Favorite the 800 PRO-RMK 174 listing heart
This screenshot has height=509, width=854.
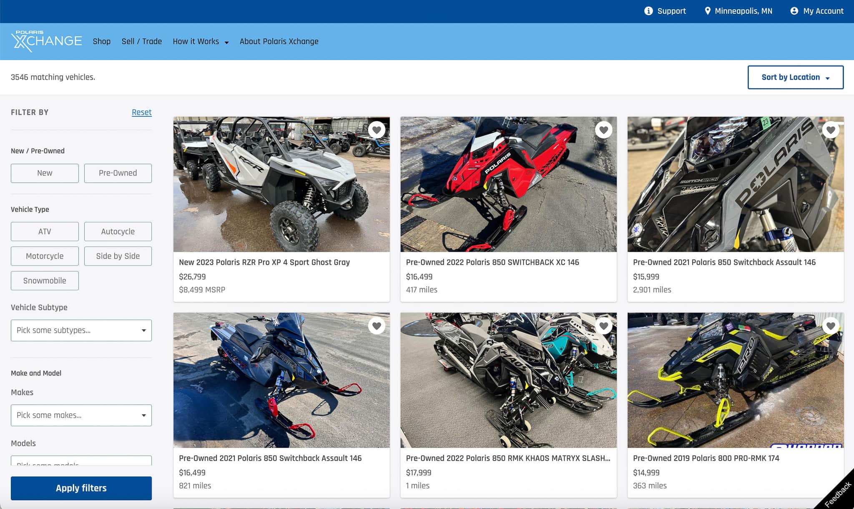pos(830,326)
